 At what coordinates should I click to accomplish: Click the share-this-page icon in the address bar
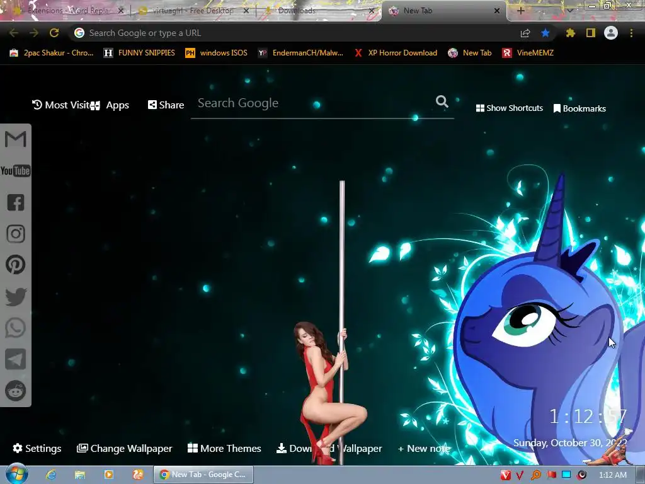pos(525,33)
